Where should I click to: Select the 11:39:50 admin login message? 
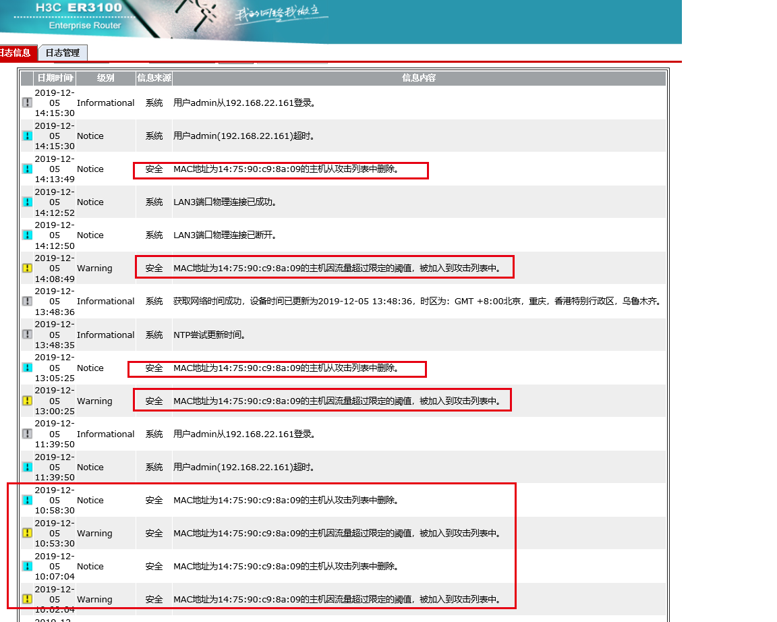244,434
